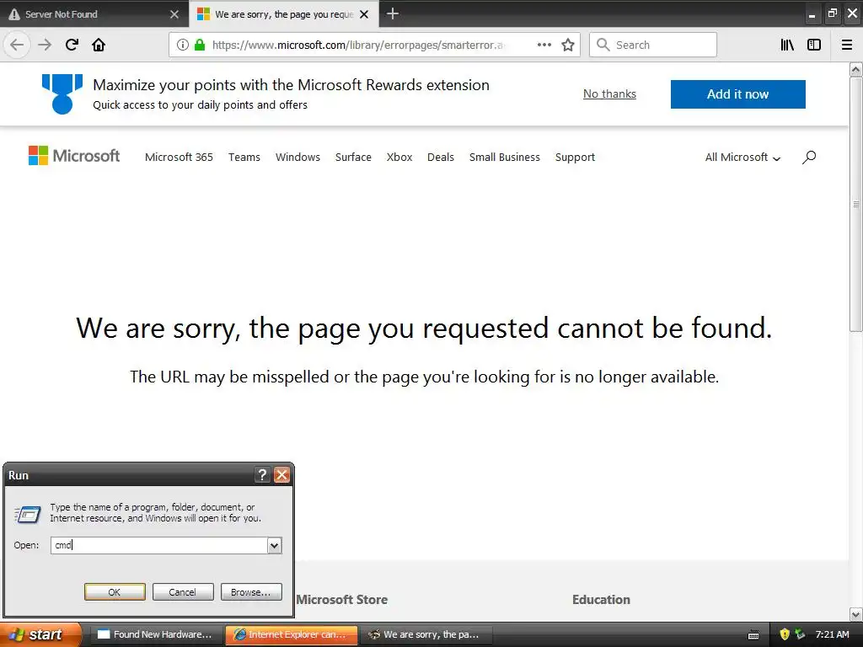Open Windows in site navigation

[297, 158]
